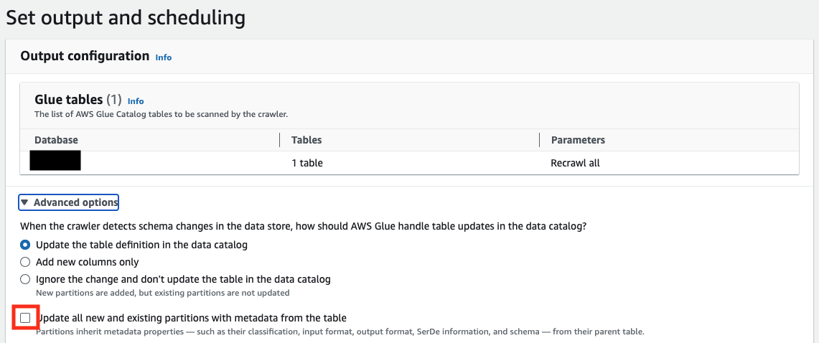
Task: Click the '1 table' cell
Action: click(307, 163)
